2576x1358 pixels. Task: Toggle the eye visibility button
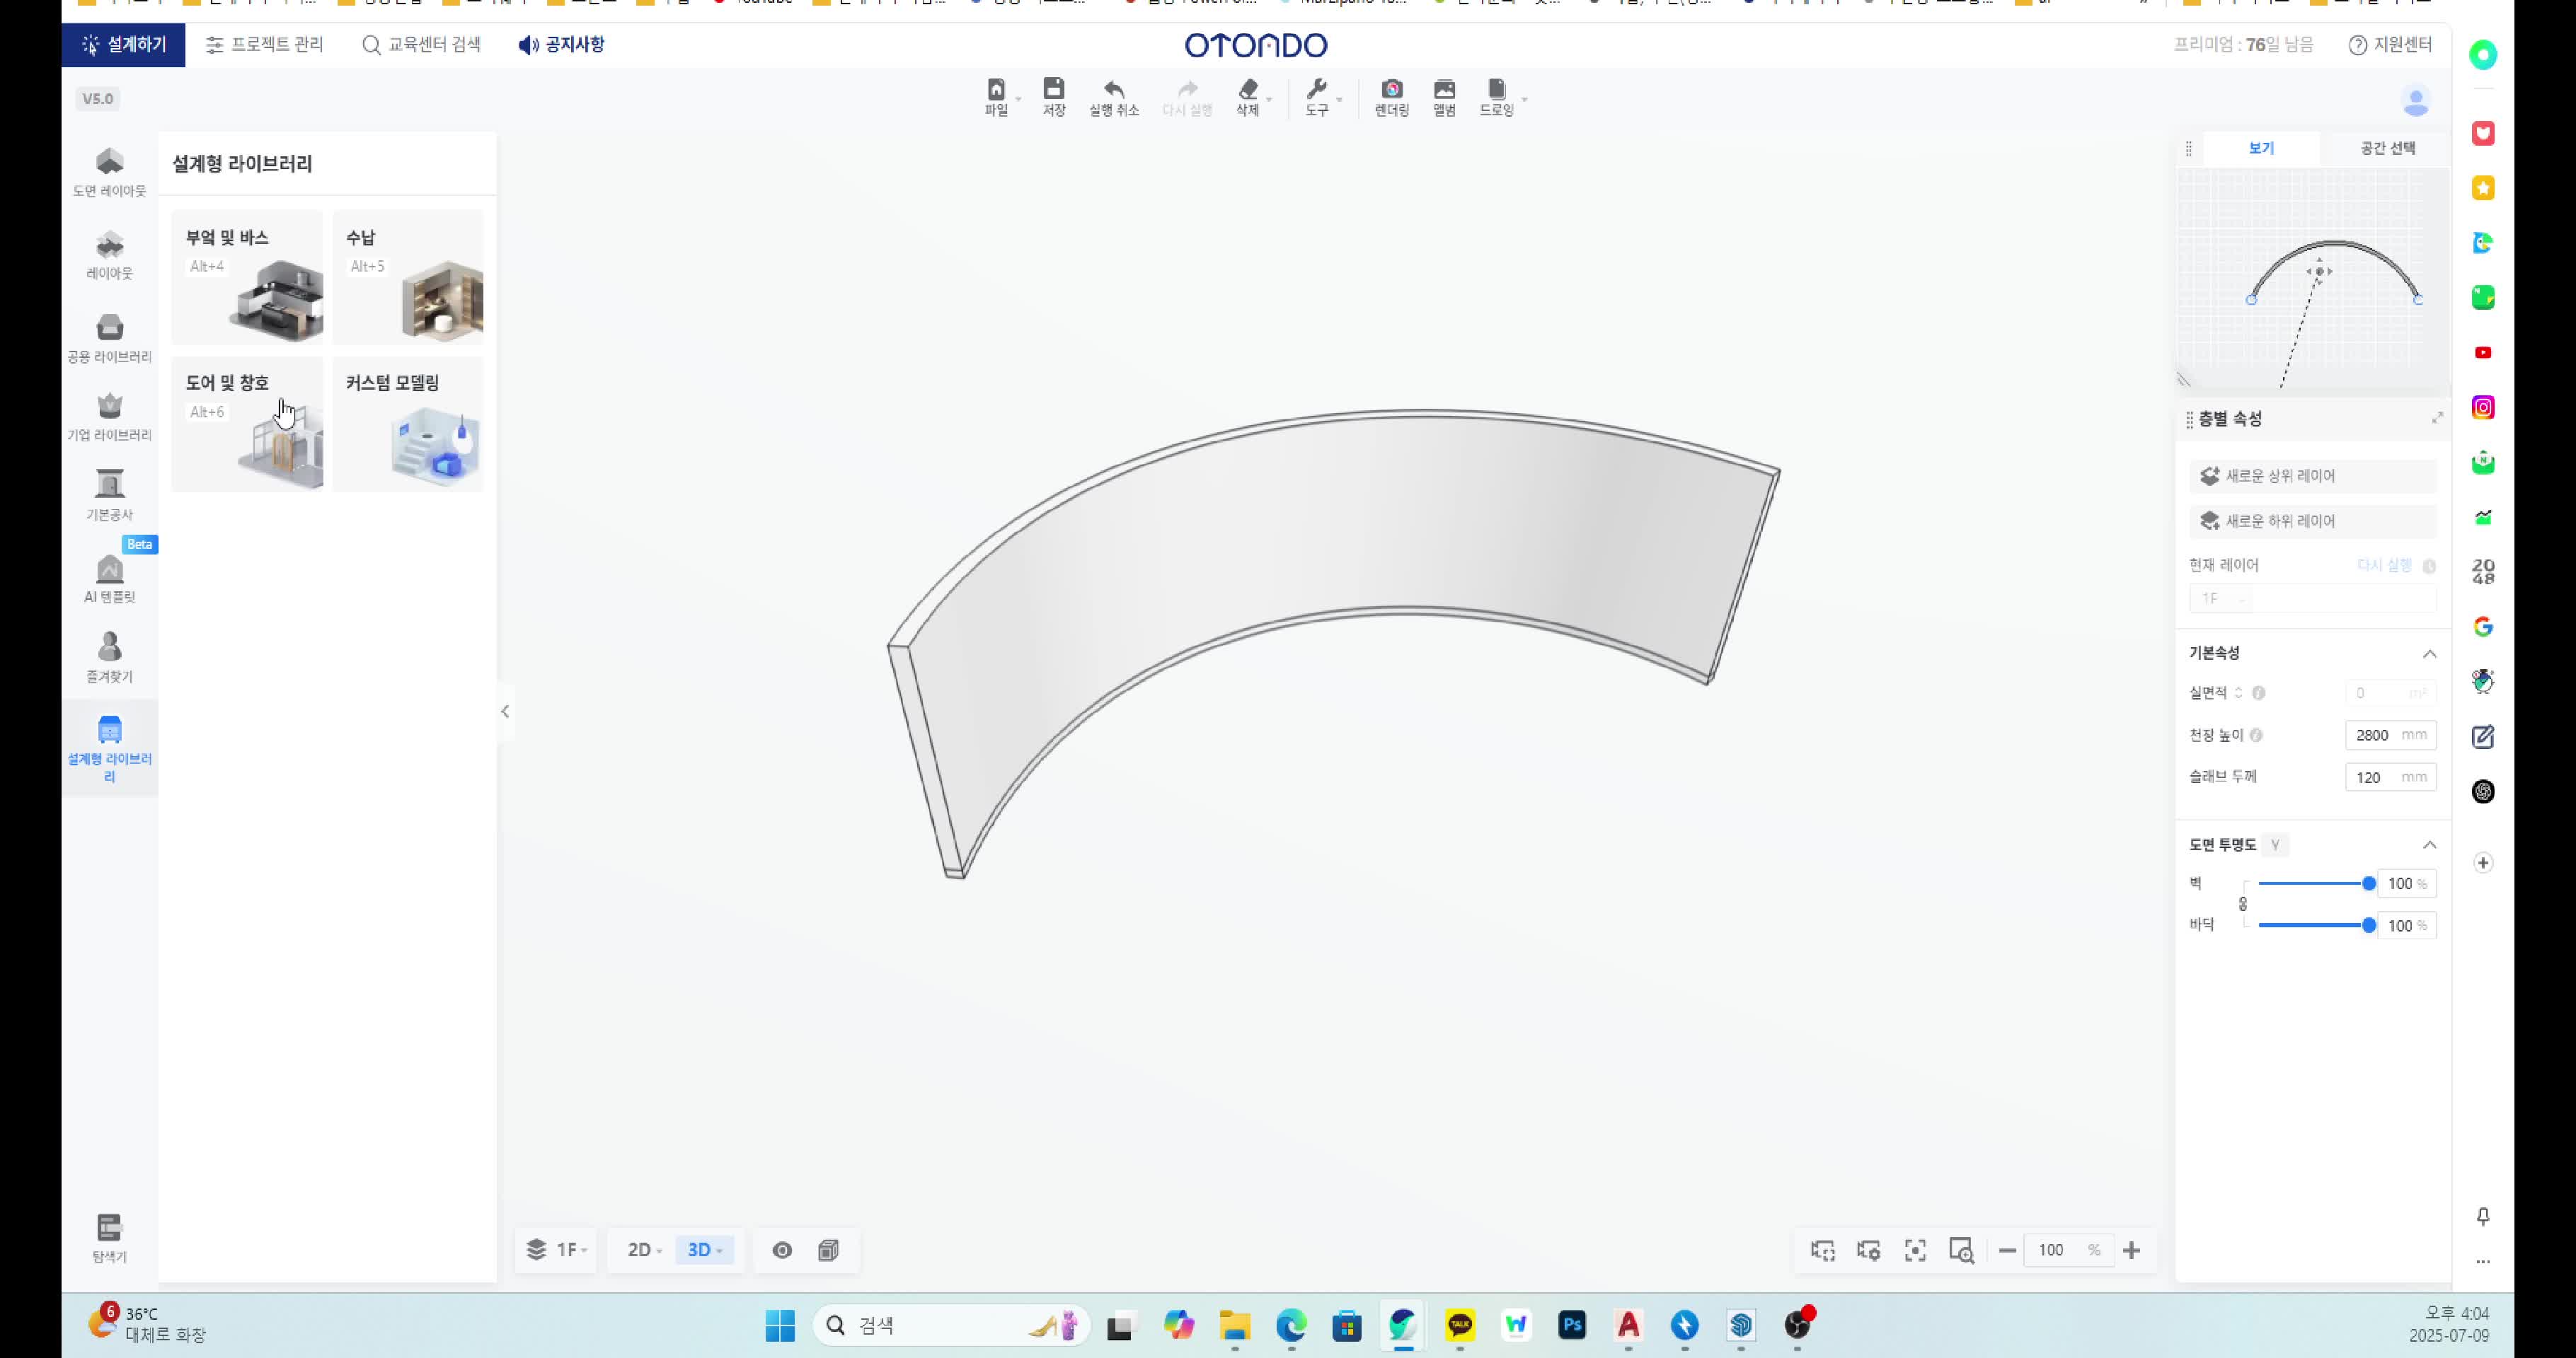782,1250
